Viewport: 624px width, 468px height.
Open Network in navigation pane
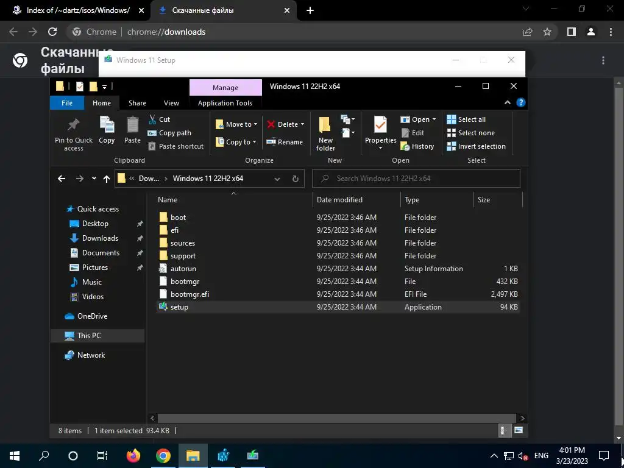[x=91, y=355]
